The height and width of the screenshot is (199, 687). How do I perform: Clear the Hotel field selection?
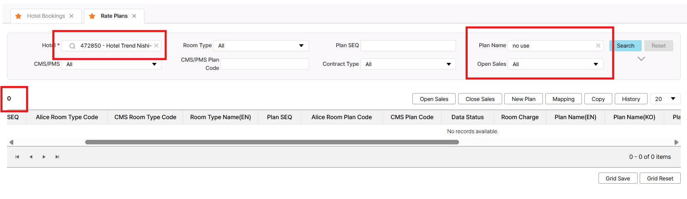click(x=157, y=46)
